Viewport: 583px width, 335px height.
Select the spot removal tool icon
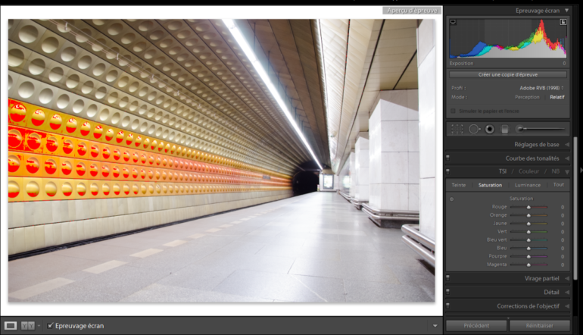pyautogui.click(x=474, y=129)
